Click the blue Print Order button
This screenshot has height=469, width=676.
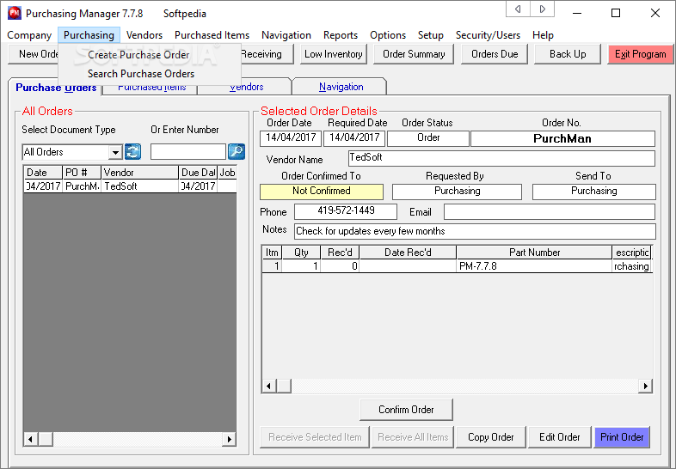click(x=622, y=437)
